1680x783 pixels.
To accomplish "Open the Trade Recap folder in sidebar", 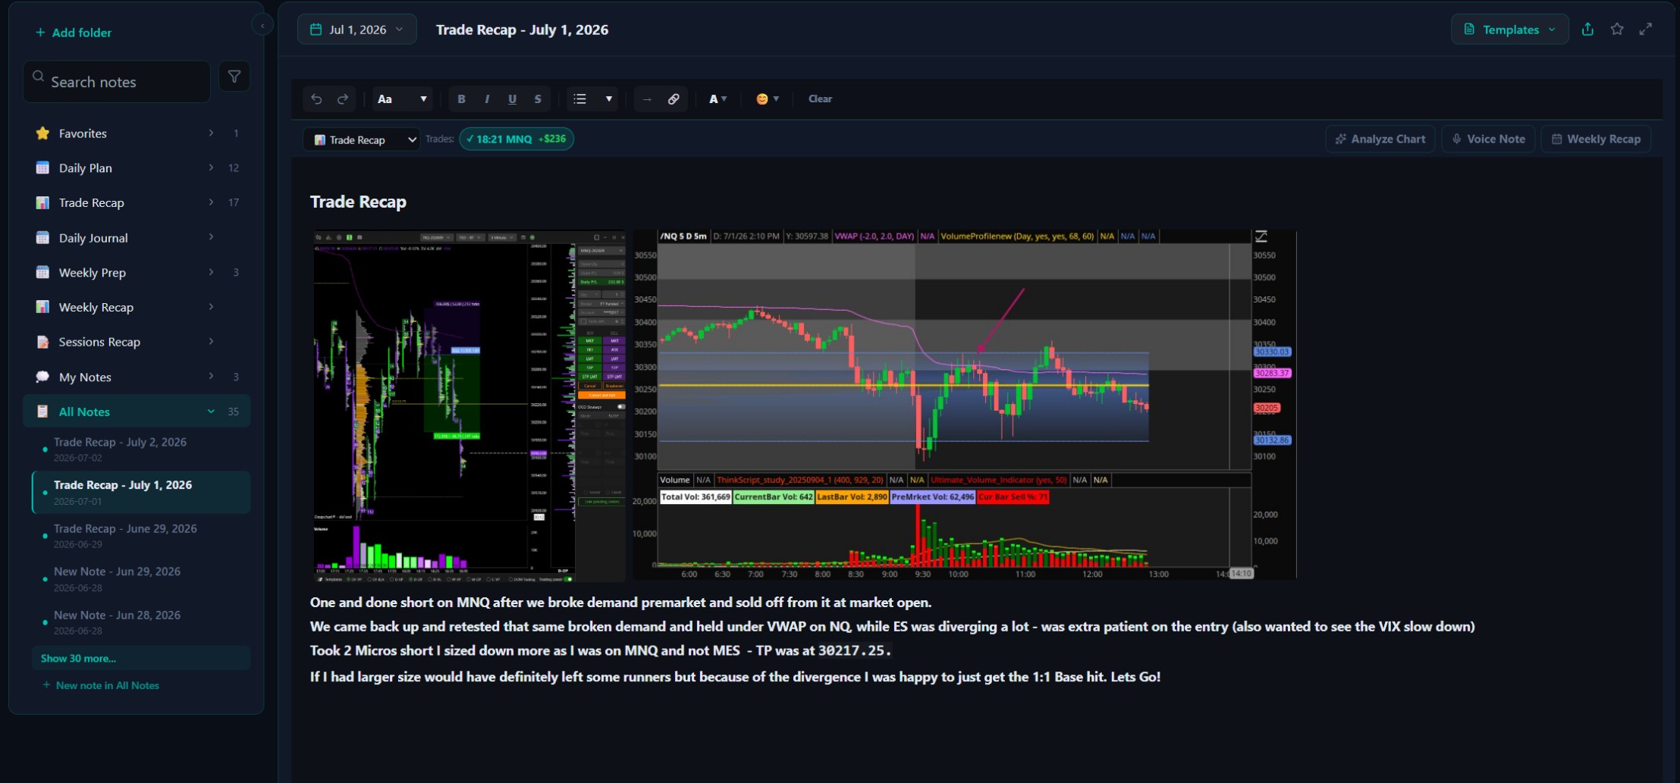I will pos(137,203).
